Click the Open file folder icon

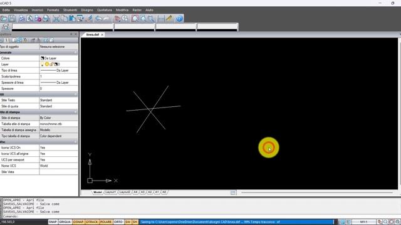(x=4, y=18)
